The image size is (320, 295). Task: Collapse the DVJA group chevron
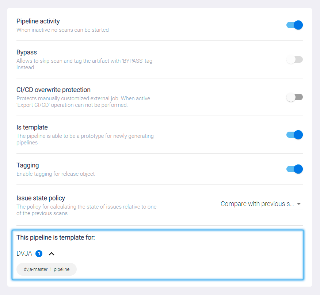52,253
